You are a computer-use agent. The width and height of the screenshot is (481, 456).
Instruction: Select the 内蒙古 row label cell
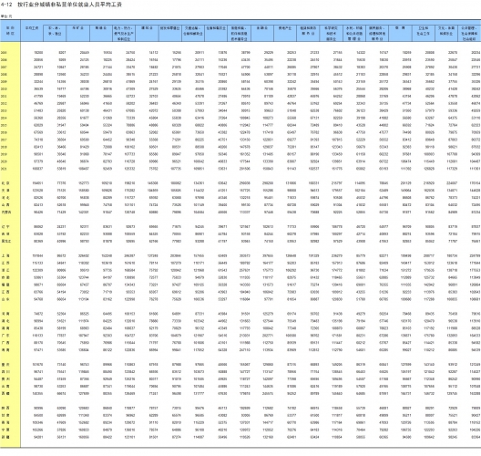tap(5, 212)
